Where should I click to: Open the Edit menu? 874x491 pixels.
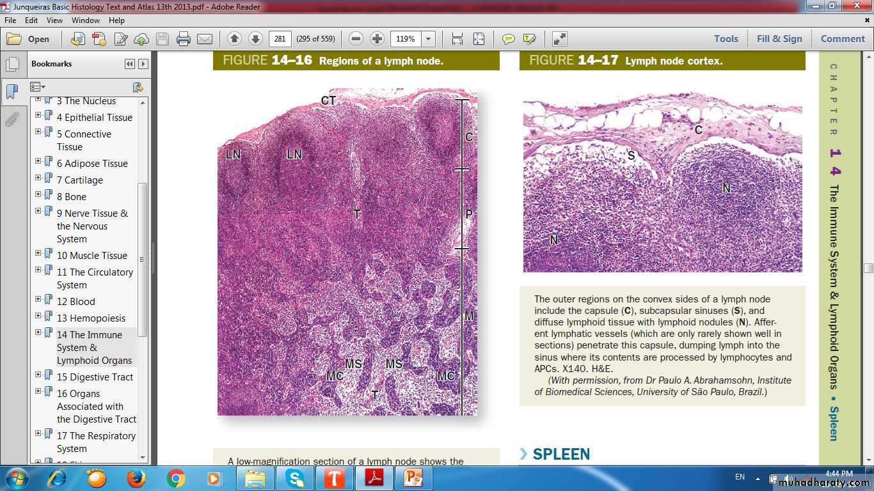pos(31,20)
